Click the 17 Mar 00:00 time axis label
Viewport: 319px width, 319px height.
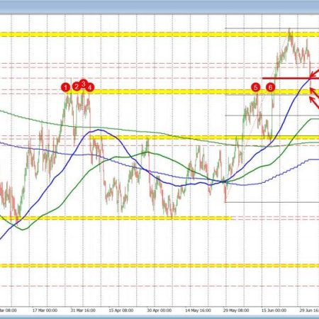coord(45,310)
